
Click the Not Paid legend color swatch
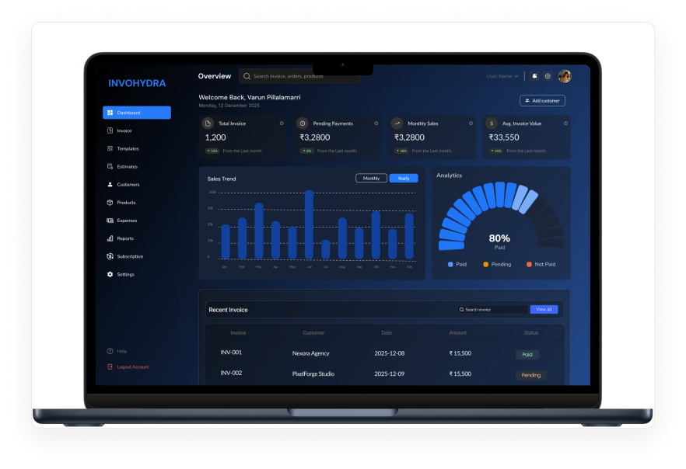[530, 264]
